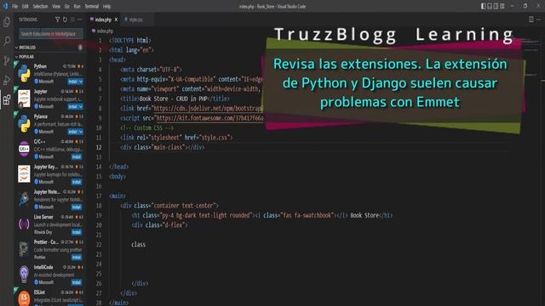Click the IntelliCode lightbulb icon

[x=24, y=274]
